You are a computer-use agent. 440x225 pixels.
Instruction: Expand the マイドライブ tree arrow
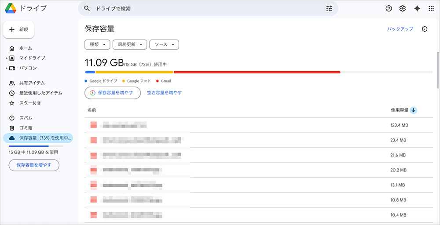7,58
